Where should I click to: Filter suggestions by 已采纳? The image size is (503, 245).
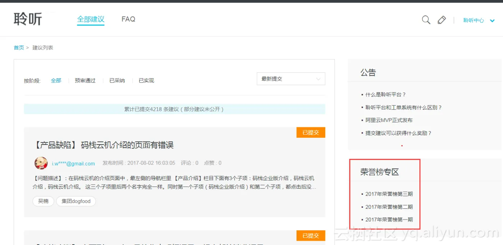coord(117,81)
